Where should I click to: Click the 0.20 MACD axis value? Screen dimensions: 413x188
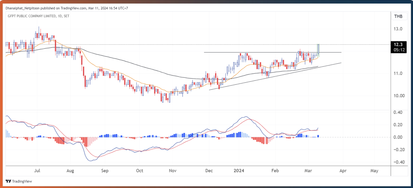coord(399,125)
